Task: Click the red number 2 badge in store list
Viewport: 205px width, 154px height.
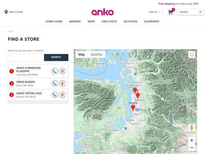Action: click(x=12, y=84)
